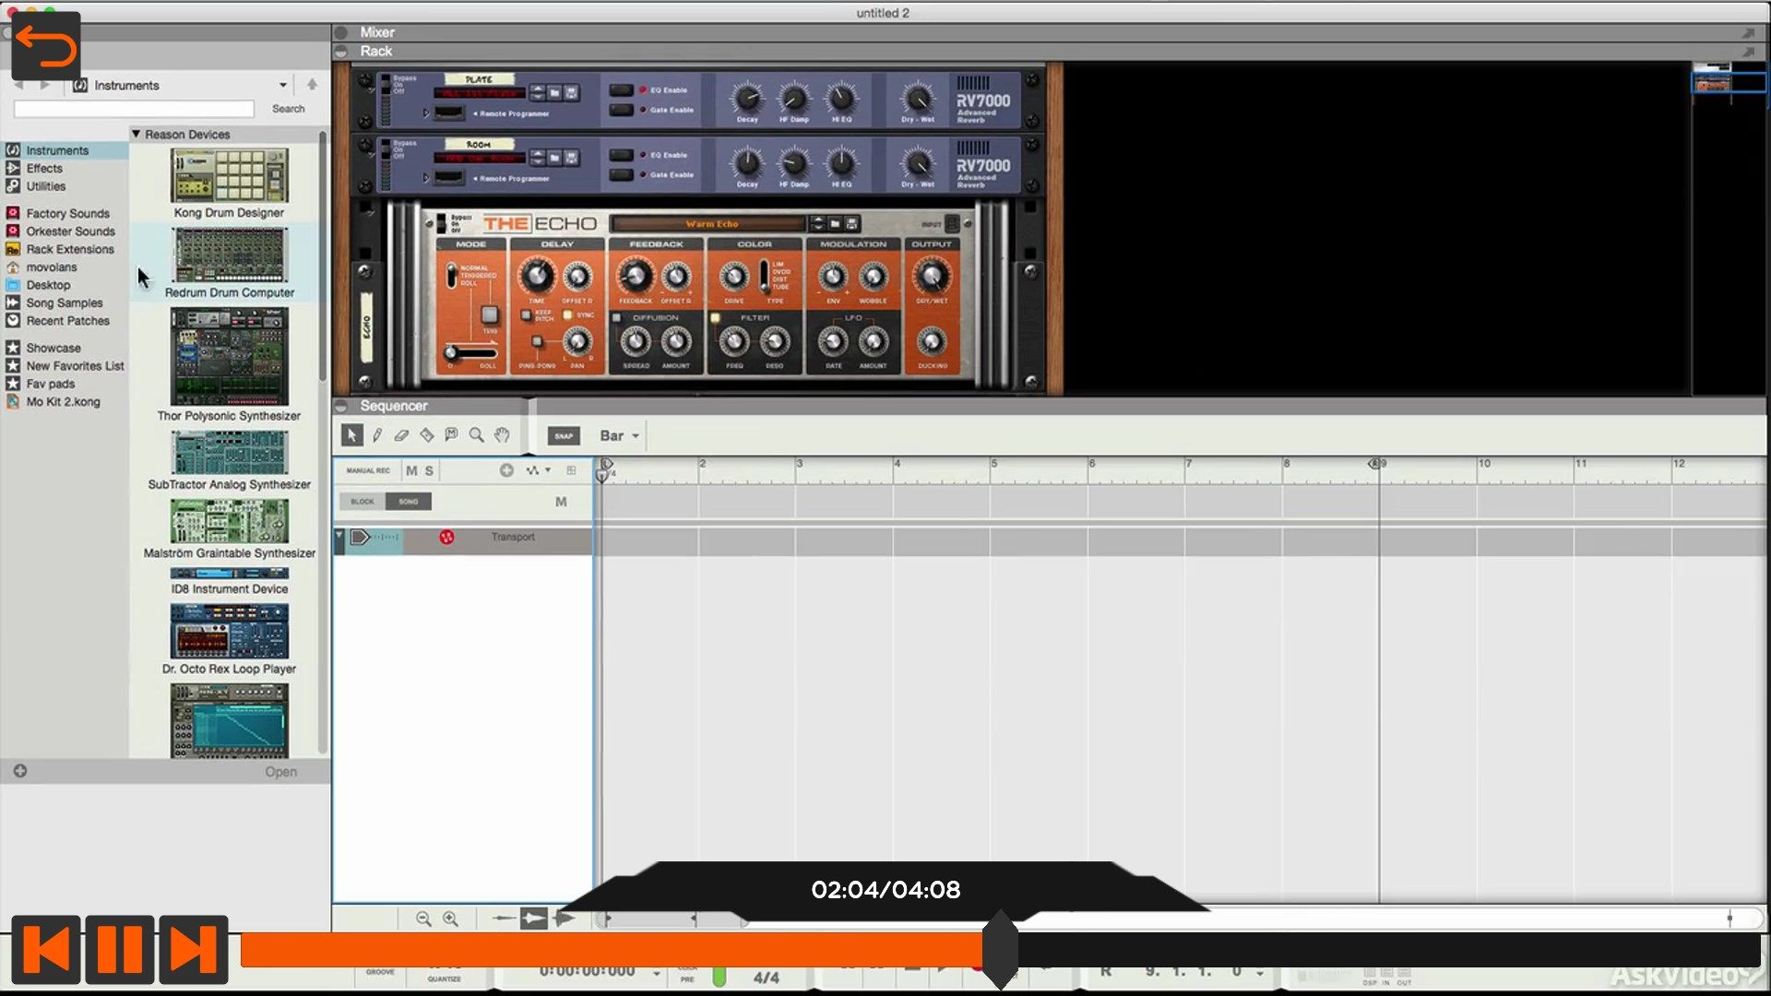The height and width of the screenshot is (996, 1771).
Task: Toggle Echo Sync button
Action: pos(567,315)
